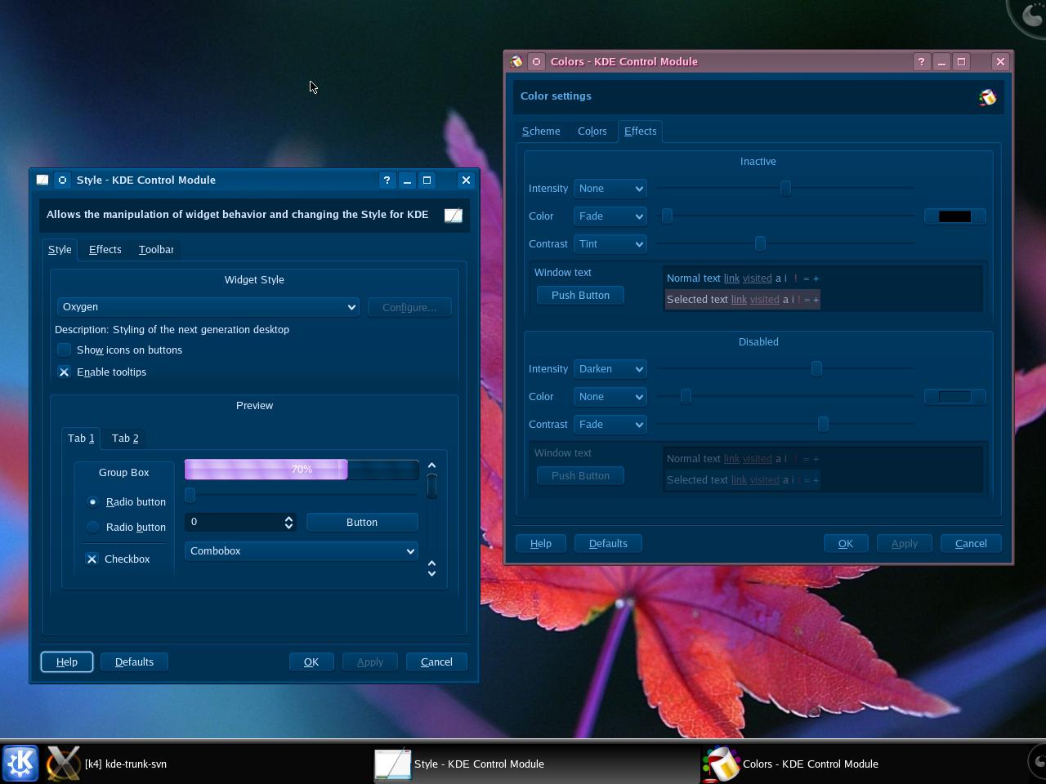Click the Inactive Intensity slider handle

(785, 189)
